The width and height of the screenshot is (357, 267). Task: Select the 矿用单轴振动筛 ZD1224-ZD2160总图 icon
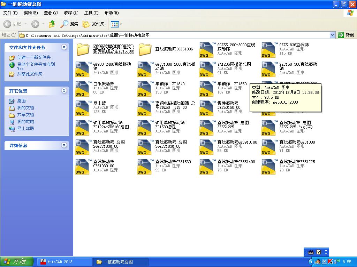coord(83,127)
